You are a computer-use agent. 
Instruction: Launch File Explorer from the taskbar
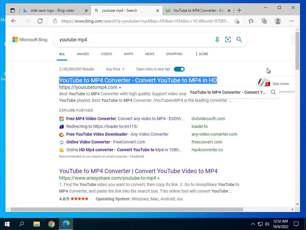36,224
